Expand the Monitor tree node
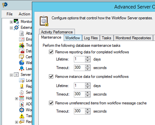This screenshot has height=125, width=155. [x=11, y=22]
